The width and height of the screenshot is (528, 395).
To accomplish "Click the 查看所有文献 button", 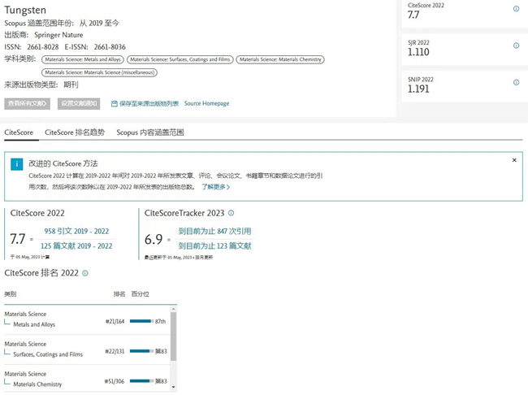I will pyautogui.click(x=28, y=104).
